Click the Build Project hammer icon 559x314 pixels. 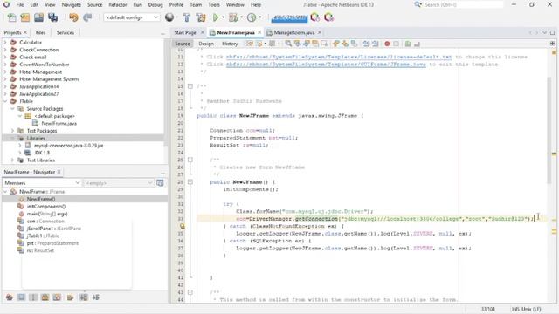(x=186, y=17)
